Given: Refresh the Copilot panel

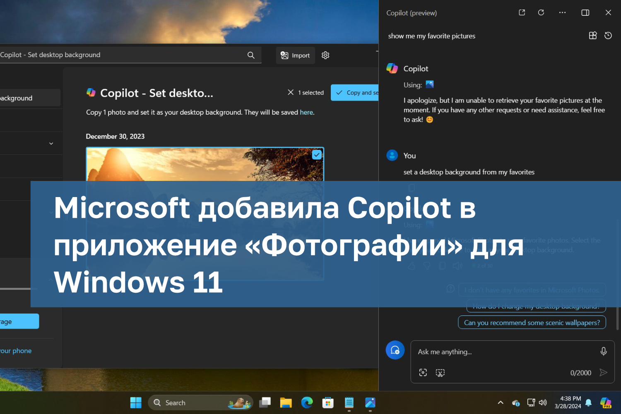Looking at the screenshot, I should pos(541,12).
